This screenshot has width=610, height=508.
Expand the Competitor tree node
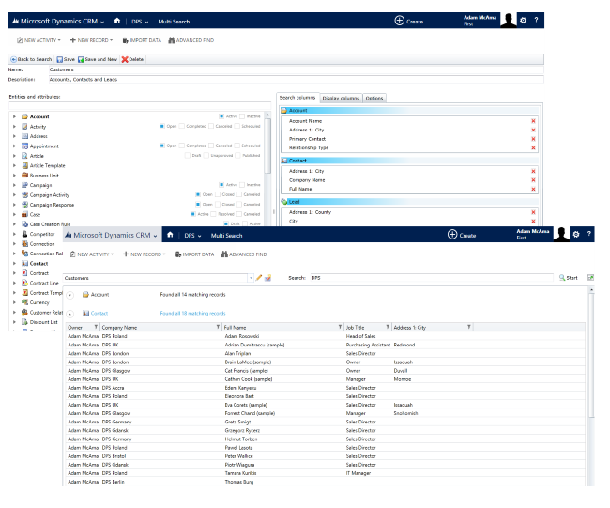[14, 234]
